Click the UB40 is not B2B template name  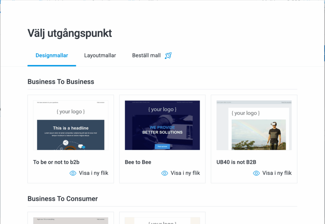236,162
